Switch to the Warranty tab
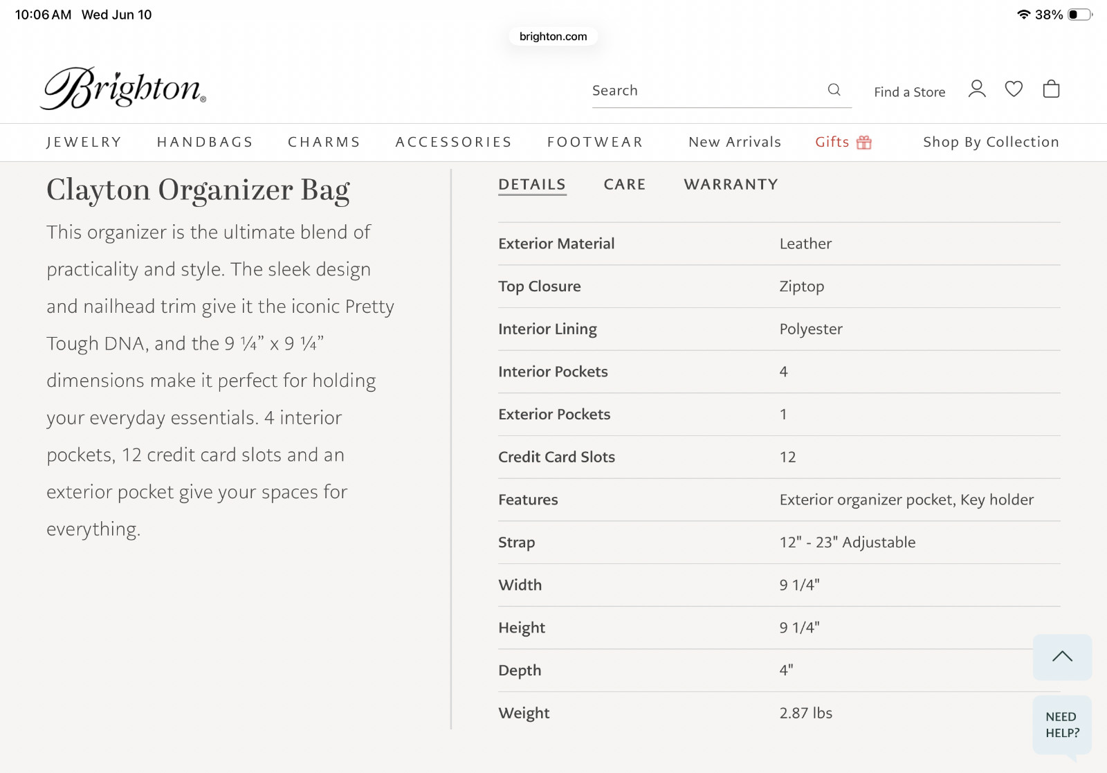The width and height of the screenshot is (1107, 773). pyautogui.click(x=731, y=184)
